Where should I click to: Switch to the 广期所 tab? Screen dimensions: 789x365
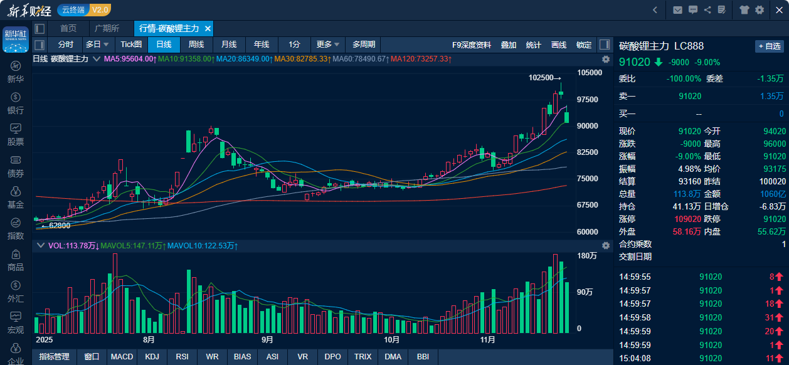click(x=107, y=28)
